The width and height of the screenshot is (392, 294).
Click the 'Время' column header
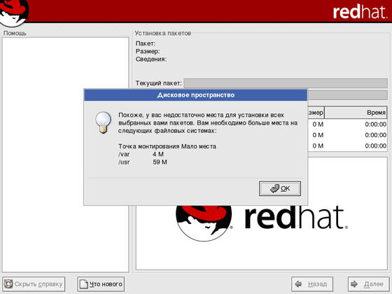coord(356,113)
